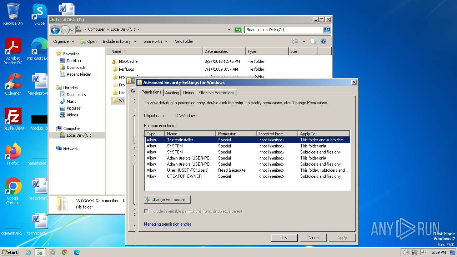This screenshot has height=257, width=457.
Task: Click Open in the Explorer toolbar
Action: tap(89, 41)
